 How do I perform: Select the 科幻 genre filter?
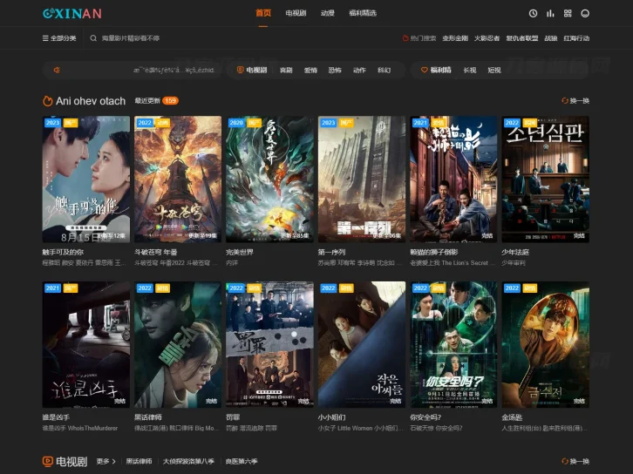pos(384,71)
